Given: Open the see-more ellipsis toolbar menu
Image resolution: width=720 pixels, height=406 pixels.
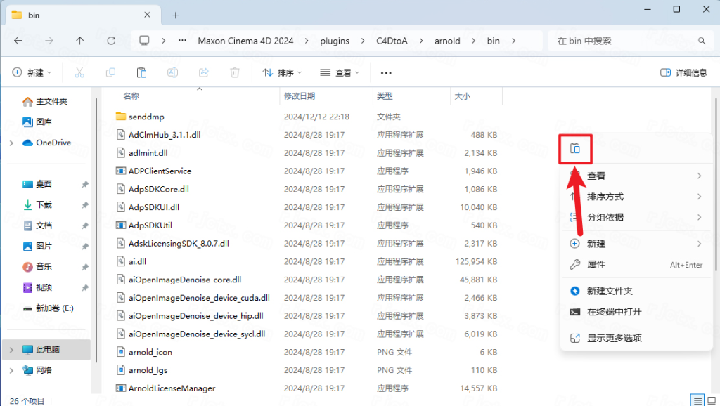Looking at the screenshot, I should click(x=385, y=72).
